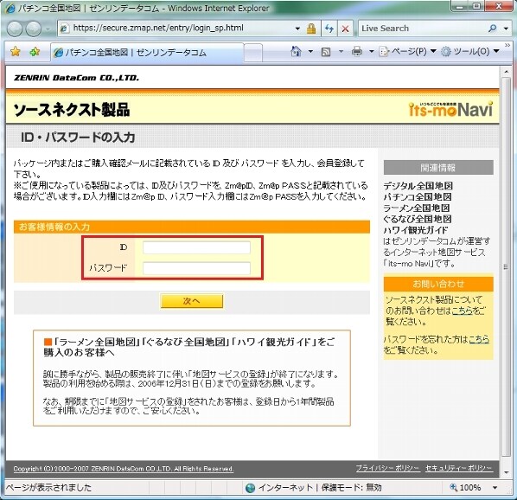Expand the Home button dropdown arrow

click(x=310, y=51)
